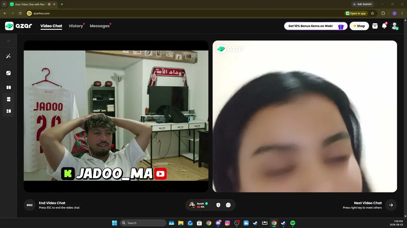
Task: Click the End Video Chat label
Action: coord(52,203)
